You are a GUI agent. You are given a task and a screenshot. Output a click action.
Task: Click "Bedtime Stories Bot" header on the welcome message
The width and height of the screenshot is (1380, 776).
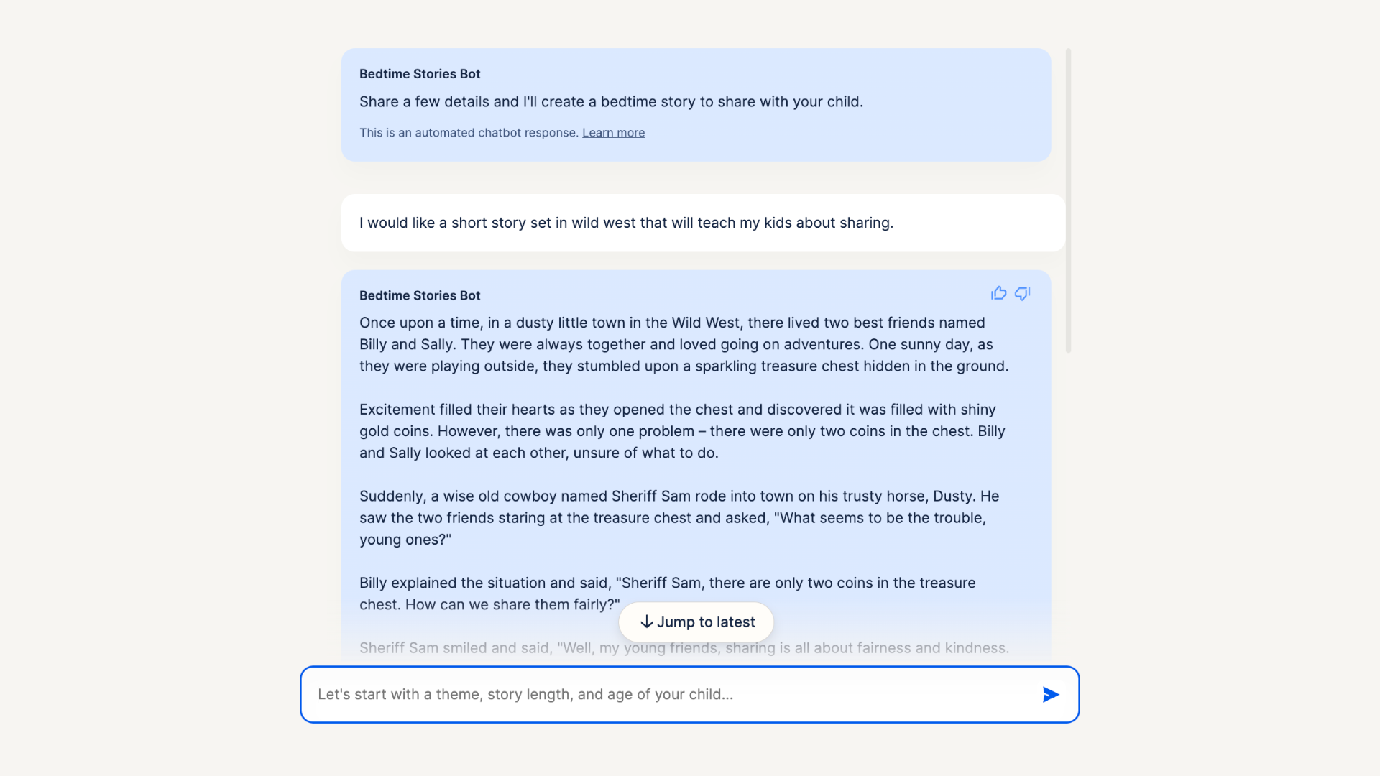click(419, 73)
